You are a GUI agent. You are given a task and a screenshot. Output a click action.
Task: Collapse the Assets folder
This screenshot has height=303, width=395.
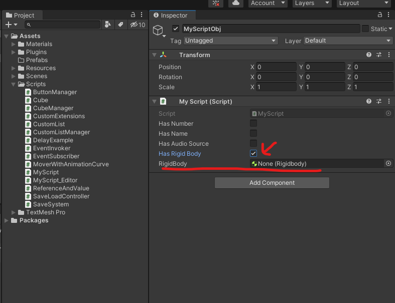[x=7, y=36]
